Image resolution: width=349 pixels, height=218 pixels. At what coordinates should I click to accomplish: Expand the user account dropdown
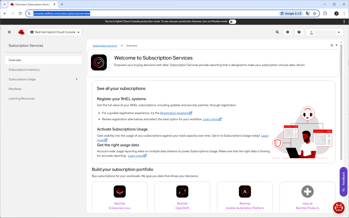[x=325, y=32]
